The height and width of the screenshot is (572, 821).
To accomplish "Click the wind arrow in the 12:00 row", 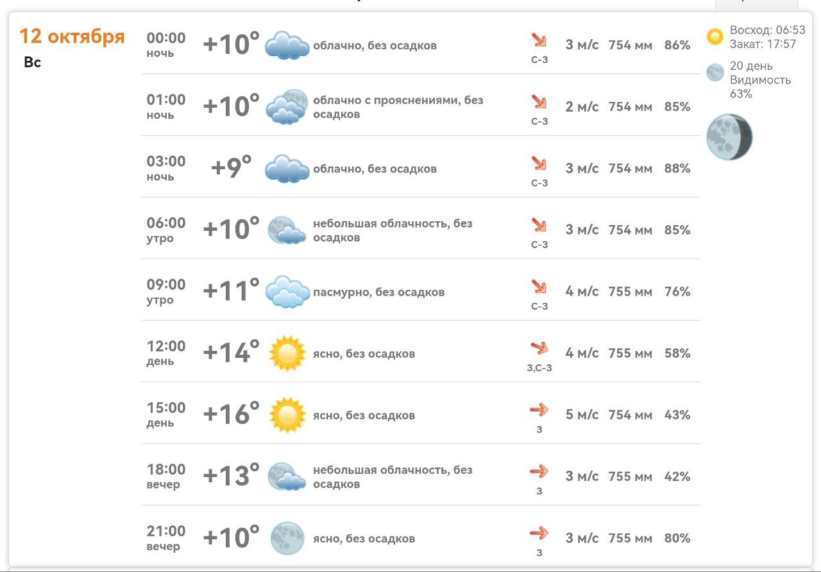I will coord(539,348).
